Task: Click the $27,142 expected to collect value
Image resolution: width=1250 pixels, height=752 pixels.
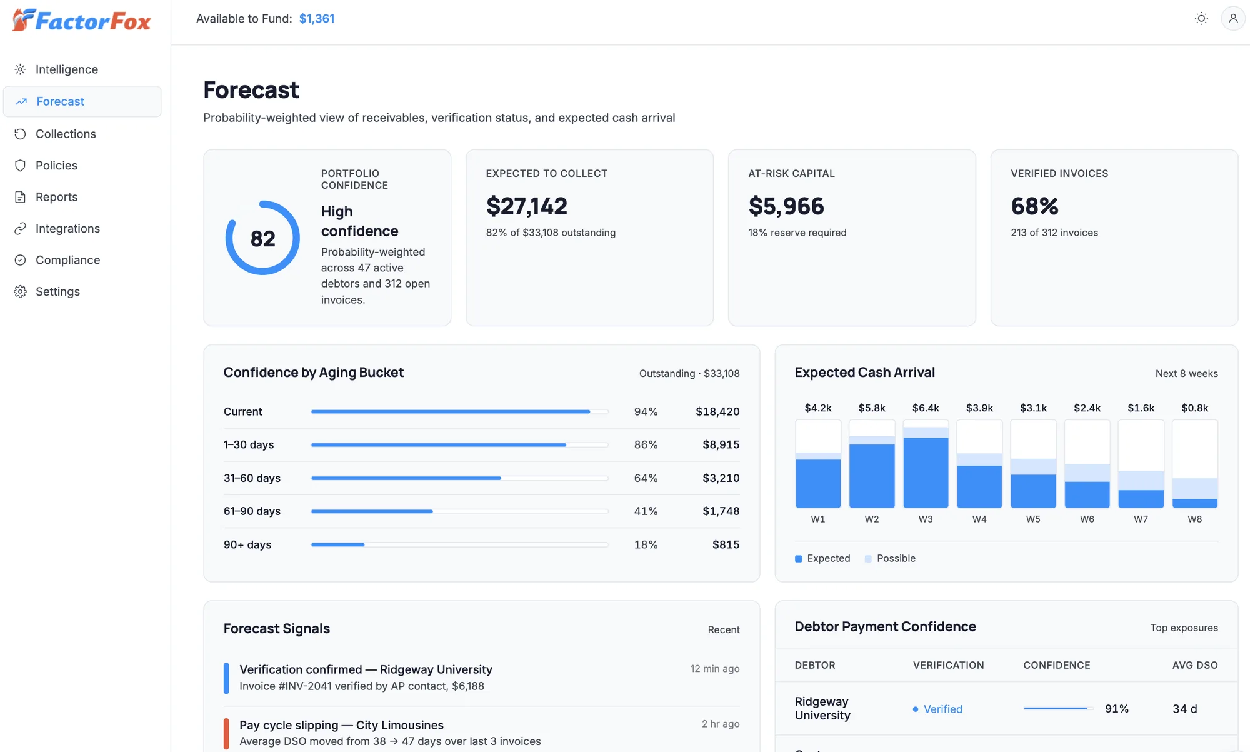Action: 527,206
